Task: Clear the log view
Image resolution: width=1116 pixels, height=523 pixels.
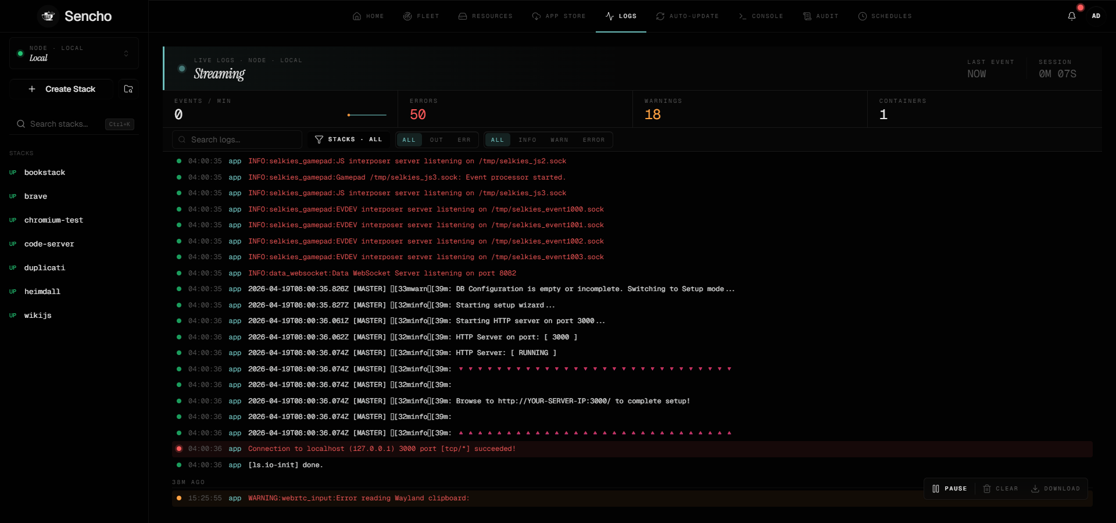Action: [1001, 489]
